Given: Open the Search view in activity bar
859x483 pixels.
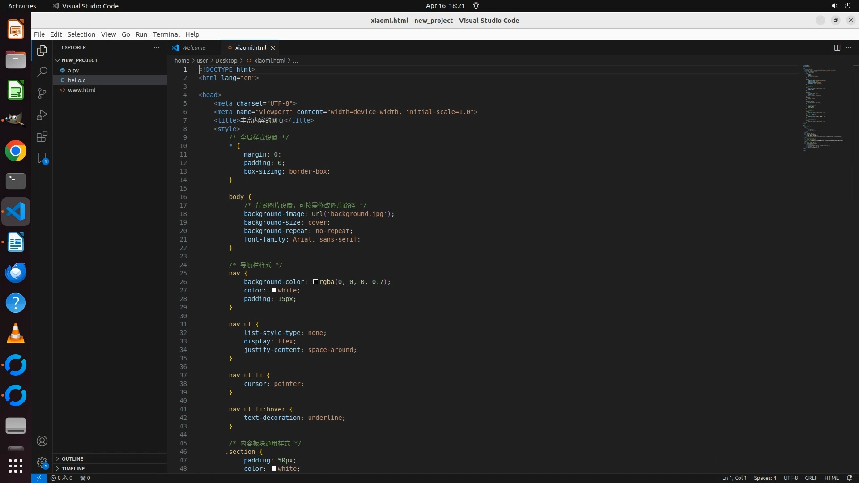Looking at the screenshot, I should click(42, 72).
